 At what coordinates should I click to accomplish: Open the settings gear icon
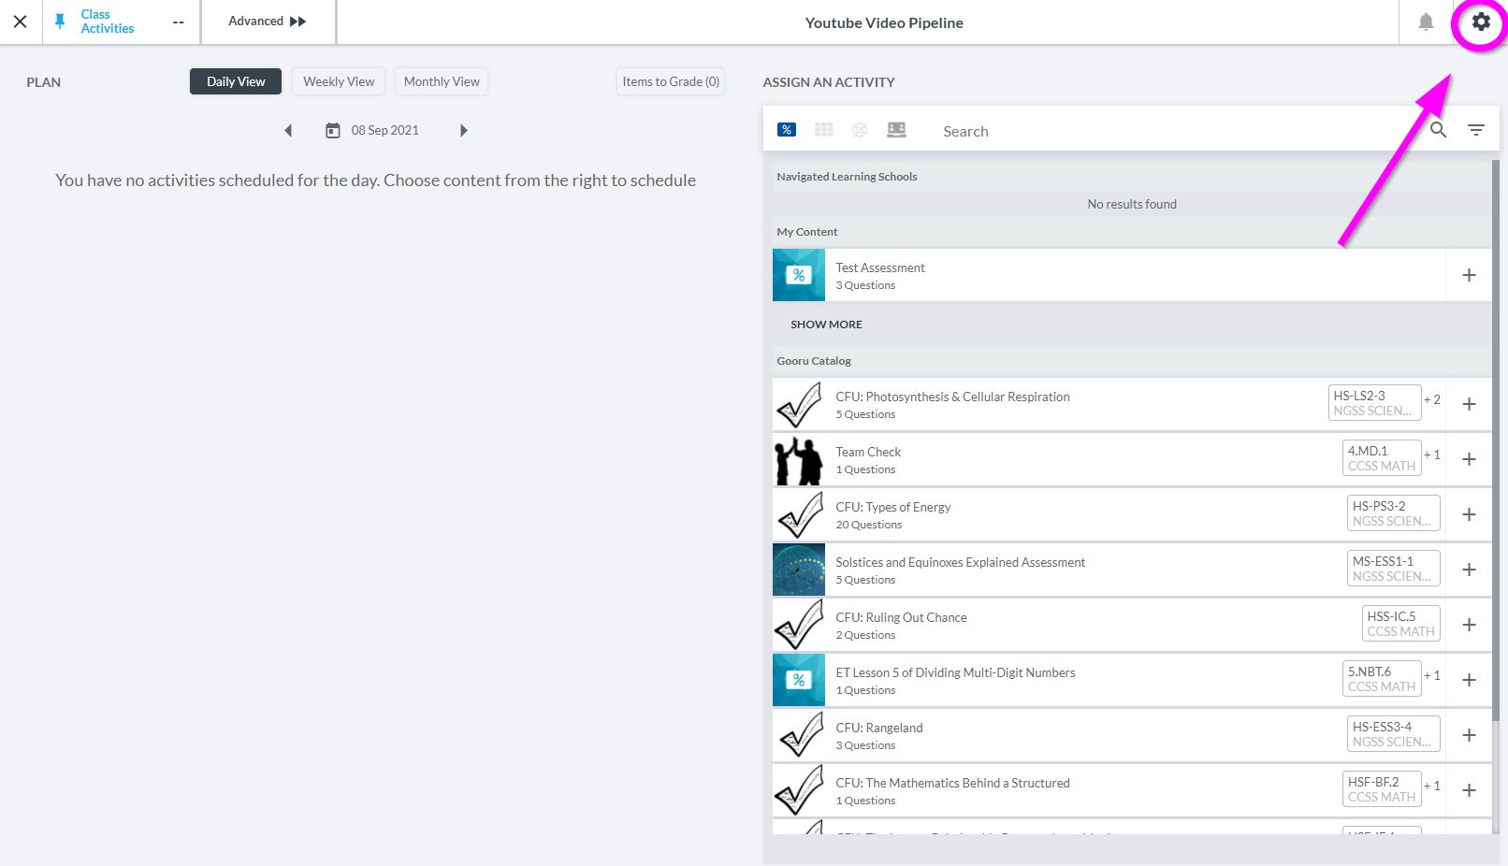pyautogui.click(x=1480, y=22)
